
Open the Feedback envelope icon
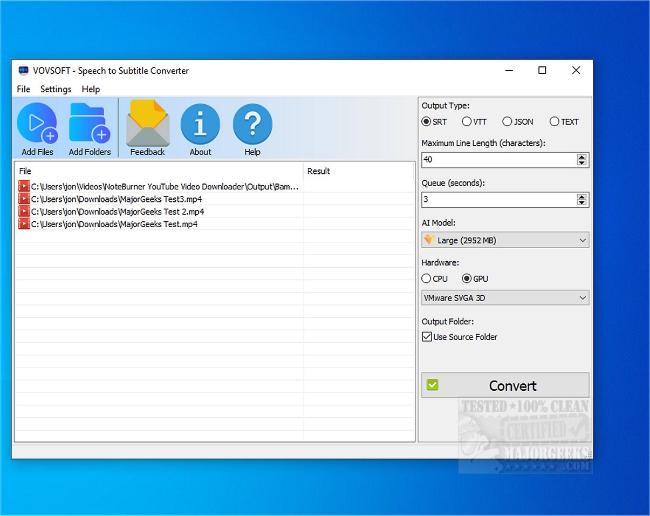click(147, 128)
